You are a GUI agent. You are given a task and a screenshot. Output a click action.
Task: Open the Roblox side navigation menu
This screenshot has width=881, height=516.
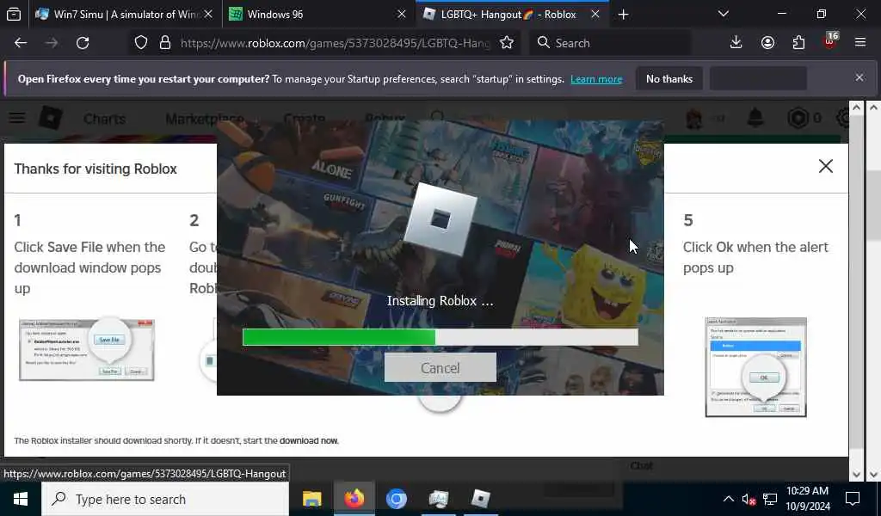17,117
